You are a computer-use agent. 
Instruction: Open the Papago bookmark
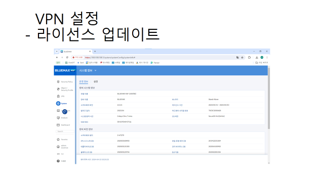155,63
